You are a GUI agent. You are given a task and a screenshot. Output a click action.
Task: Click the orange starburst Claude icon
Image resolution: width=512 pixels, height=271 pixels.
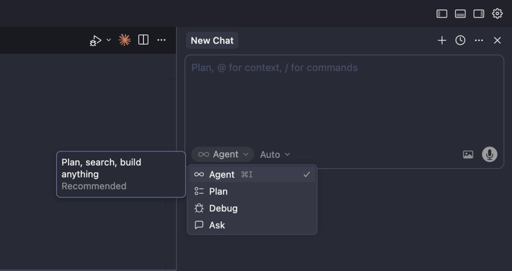124,40
